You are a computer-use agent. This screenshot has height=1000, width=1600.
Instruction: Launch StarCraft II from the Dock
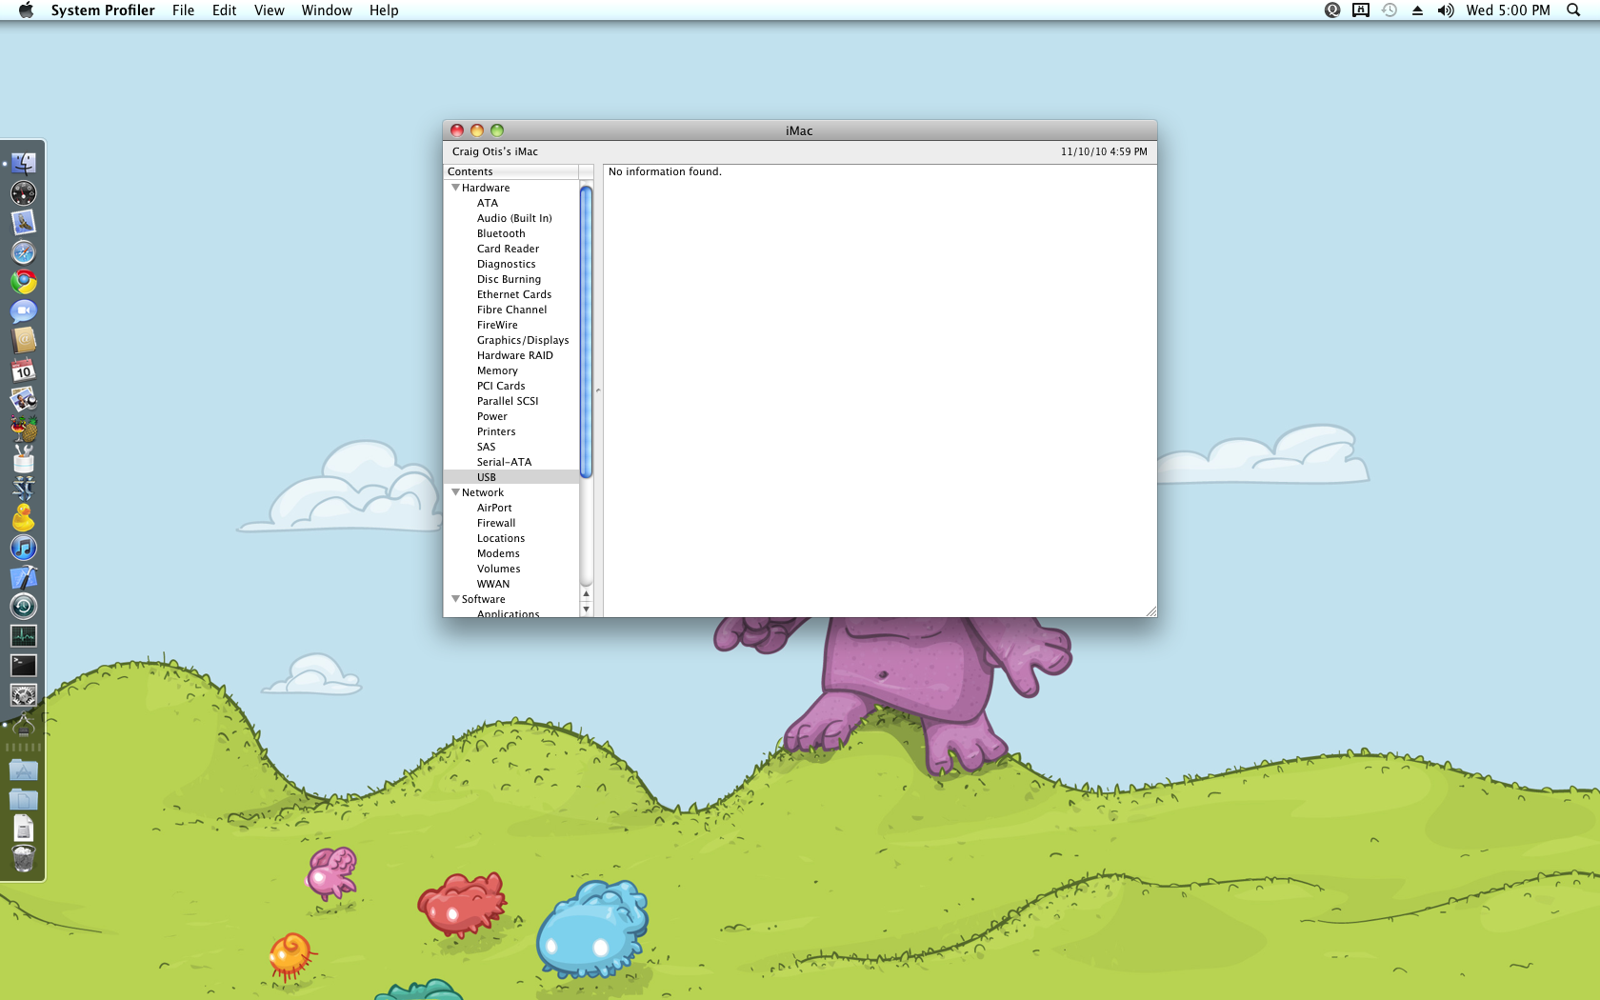click(x=23, y=489)
